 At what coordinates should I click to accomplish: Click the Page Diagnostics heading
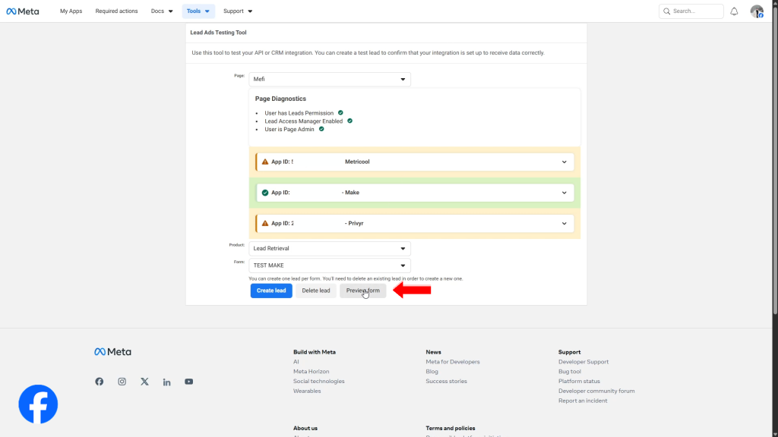280,99
